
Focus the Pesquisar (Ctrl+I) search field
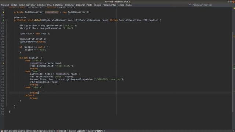tap(202, 5)
